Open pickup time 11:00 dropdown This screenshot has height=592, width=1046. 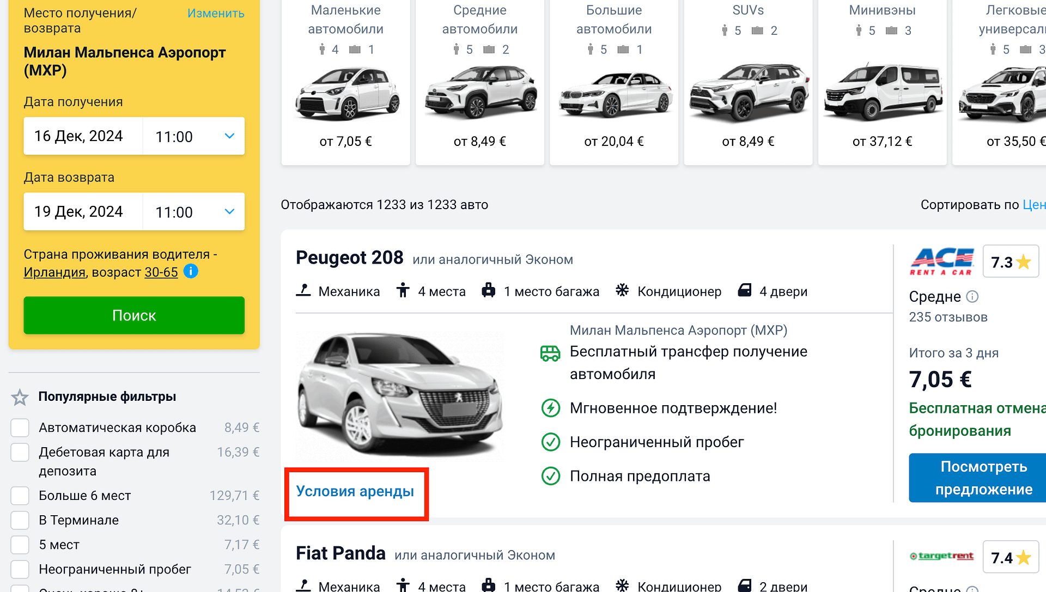tap(193, 136)
